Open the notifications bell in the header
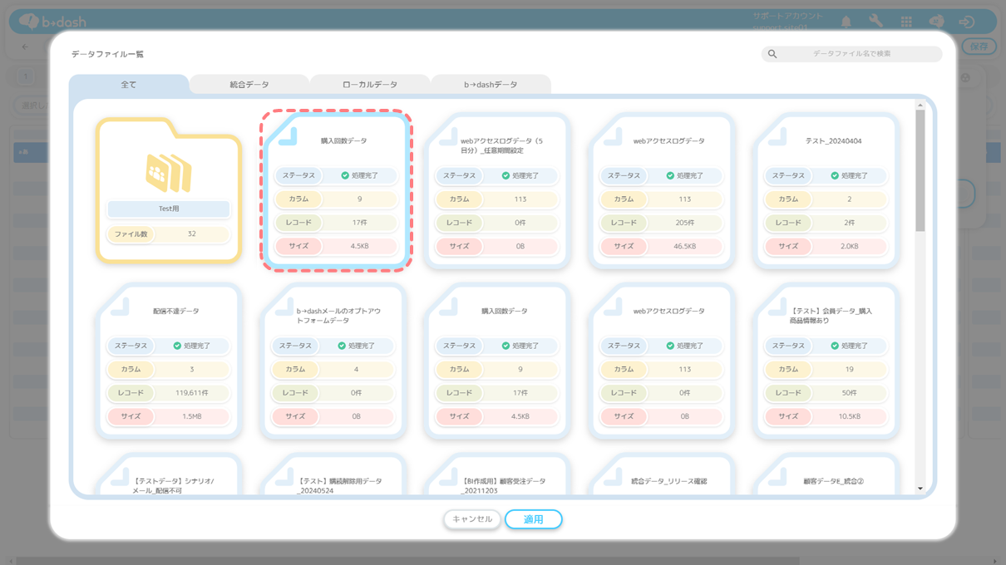The image size is (1006, 565). coord(846,22)
